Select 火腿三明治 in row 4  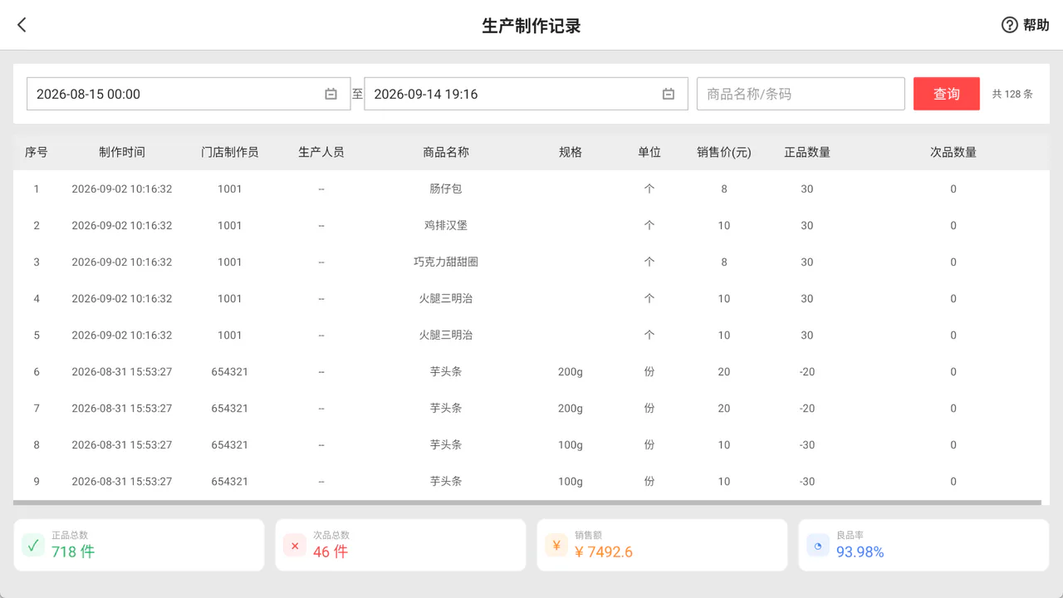tap(446, 298)
